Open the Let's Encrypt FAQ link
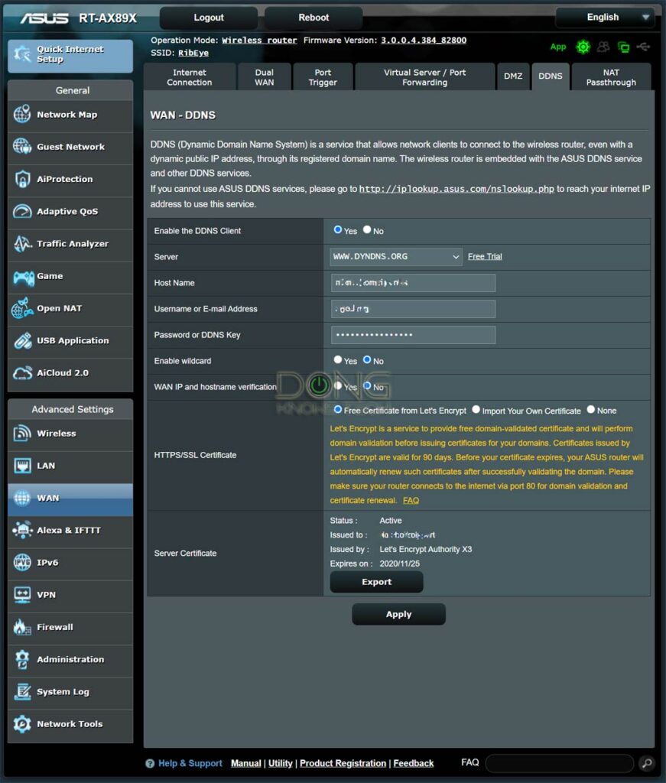 (x=411, y=500)
